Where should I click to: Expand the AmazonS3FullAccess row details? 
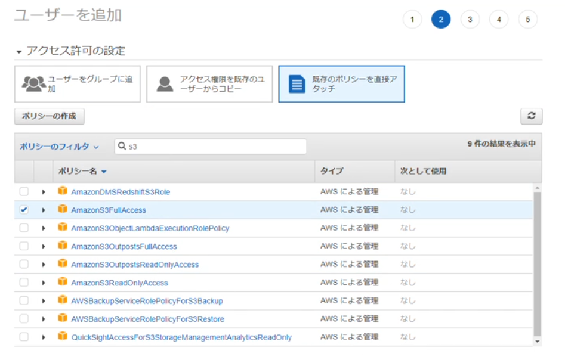click(x=43, y=210)
